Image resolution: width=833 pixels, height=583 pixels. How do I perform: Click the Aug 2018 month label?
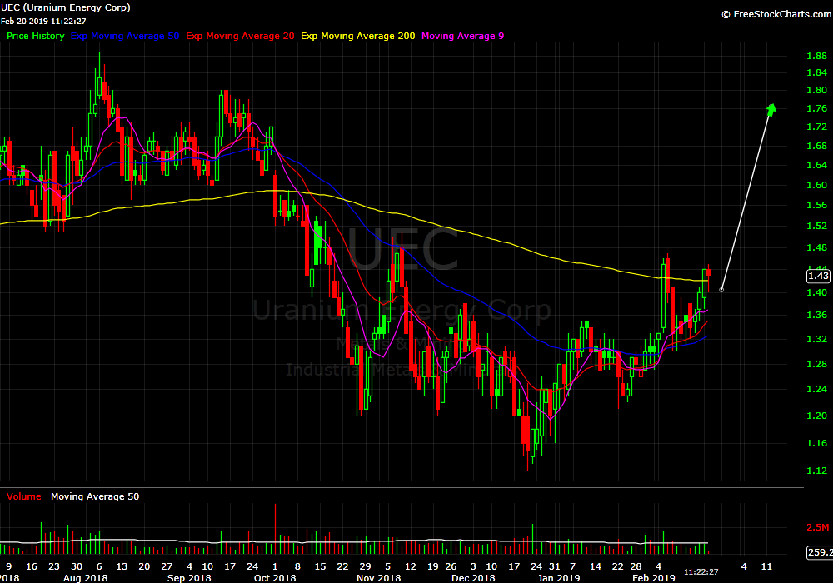tap(85, 578)
